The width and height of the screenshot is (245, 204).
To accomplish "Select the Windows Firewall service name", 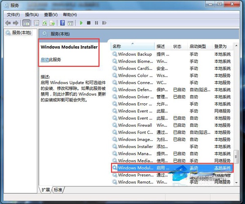I will (x=135, y=125).
